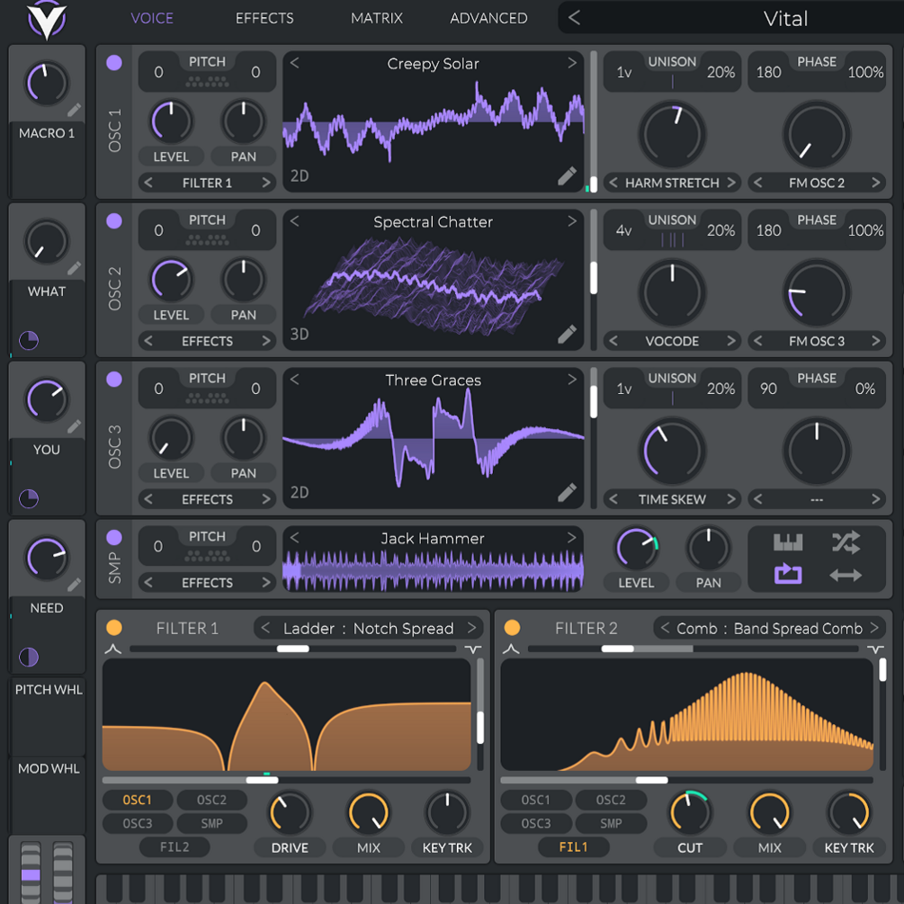
Task: Toggle sample loop icon
Action: [x=788, y=574]
